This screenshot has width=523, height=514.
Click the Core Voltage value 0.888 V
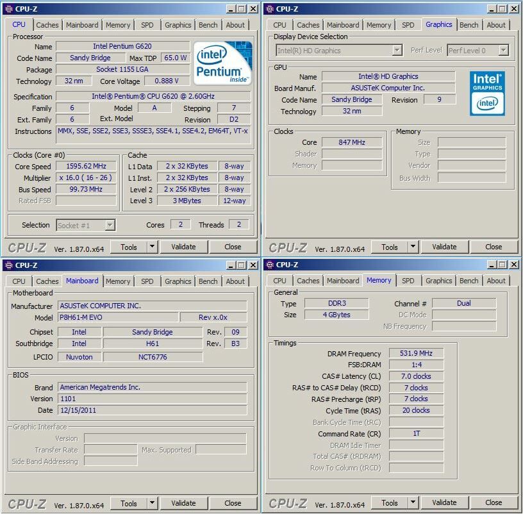pos(167,81)
